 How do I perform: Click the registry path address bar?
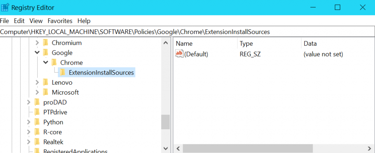[187, 32]
